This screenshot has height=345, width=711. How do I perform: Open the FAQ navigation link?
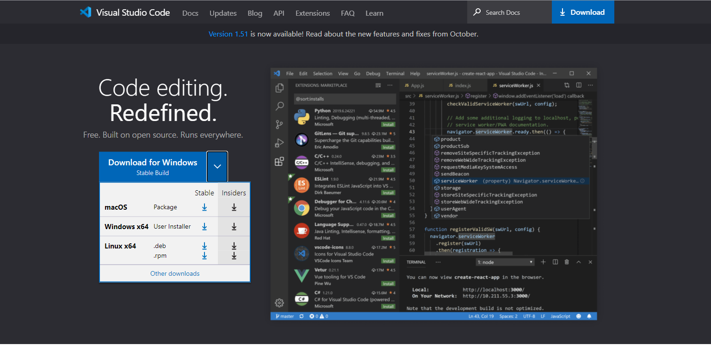point(348,13)
